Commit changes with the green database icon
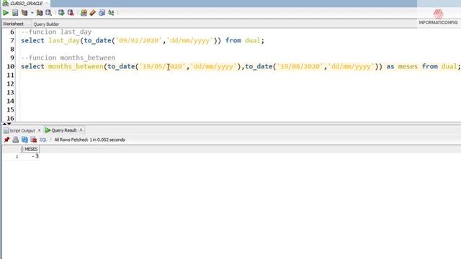 point(61,13)
